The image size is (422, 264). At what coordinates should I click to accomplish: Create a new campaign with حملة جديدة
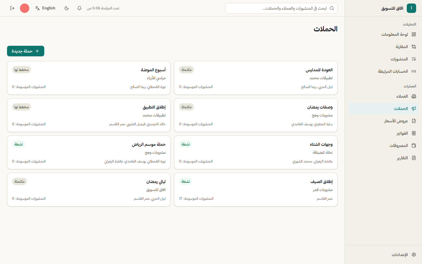click(25, 51)
